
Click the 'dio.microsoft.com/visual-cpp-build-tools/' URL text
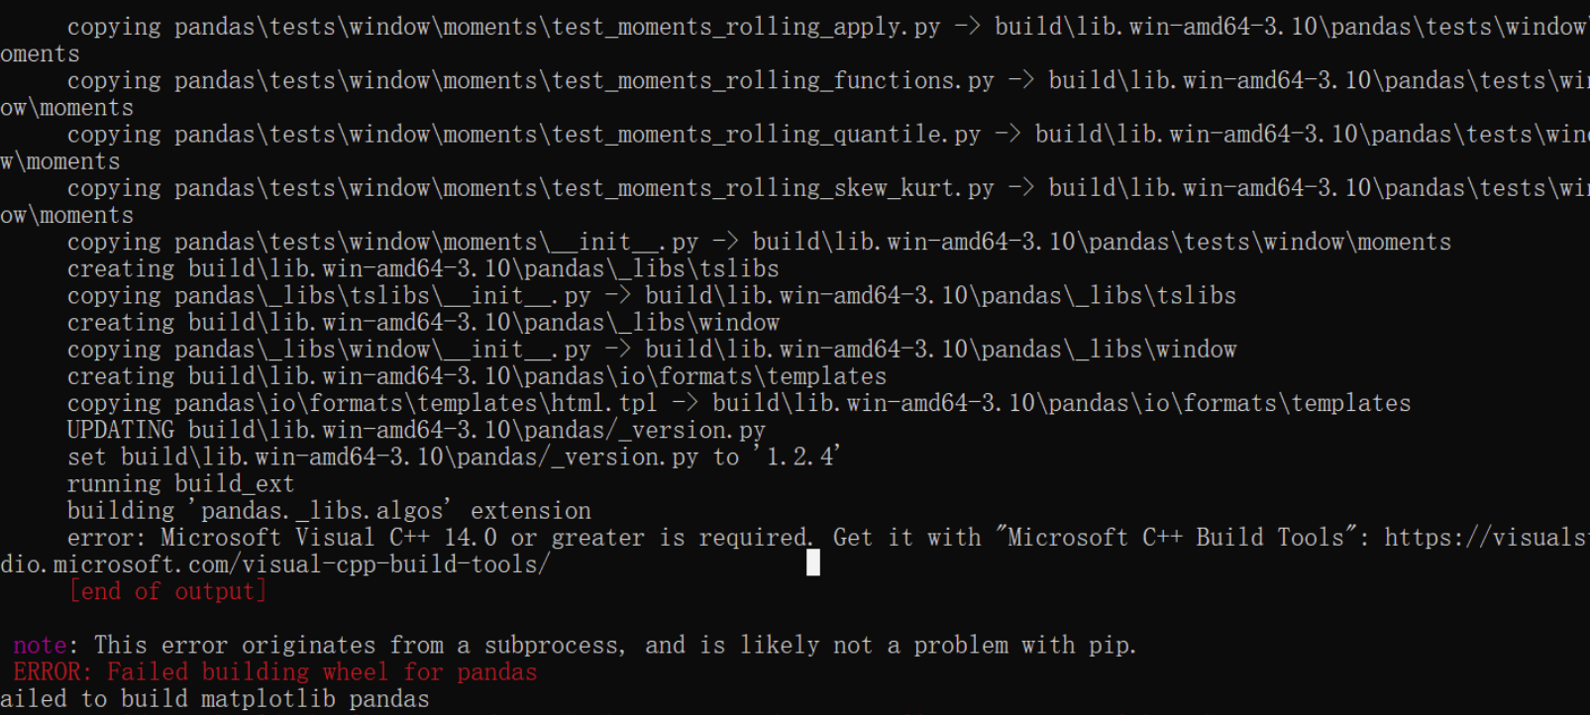pyautogui.click(x=275, y=564)
